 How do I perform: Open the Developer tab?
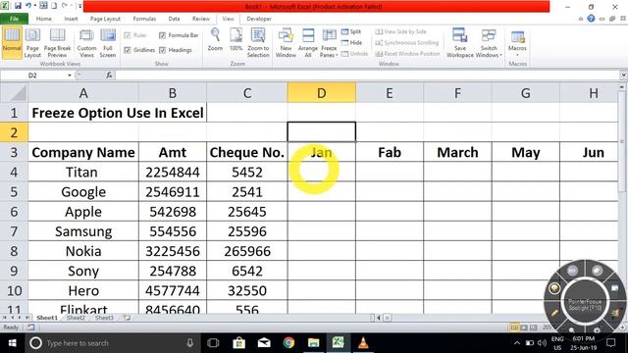(259, 19)
